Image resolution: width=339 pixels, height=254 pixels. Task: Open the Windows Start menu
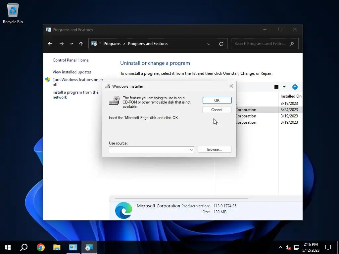tap(8, 247)
